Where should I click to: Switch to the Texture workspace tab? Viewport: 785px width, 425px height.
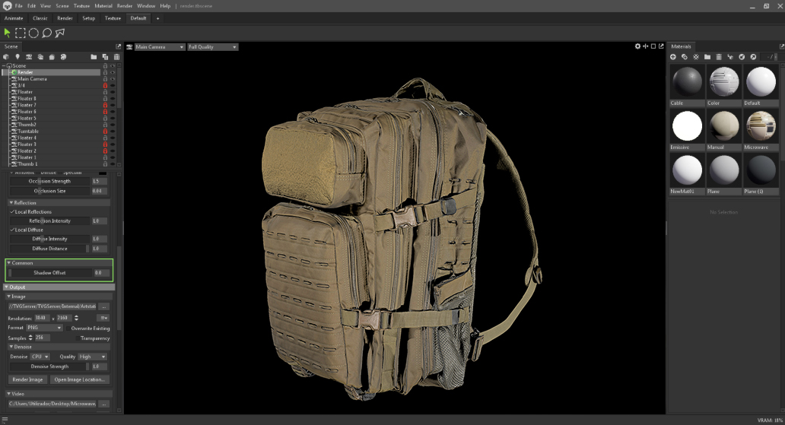[x=113, y=18]
